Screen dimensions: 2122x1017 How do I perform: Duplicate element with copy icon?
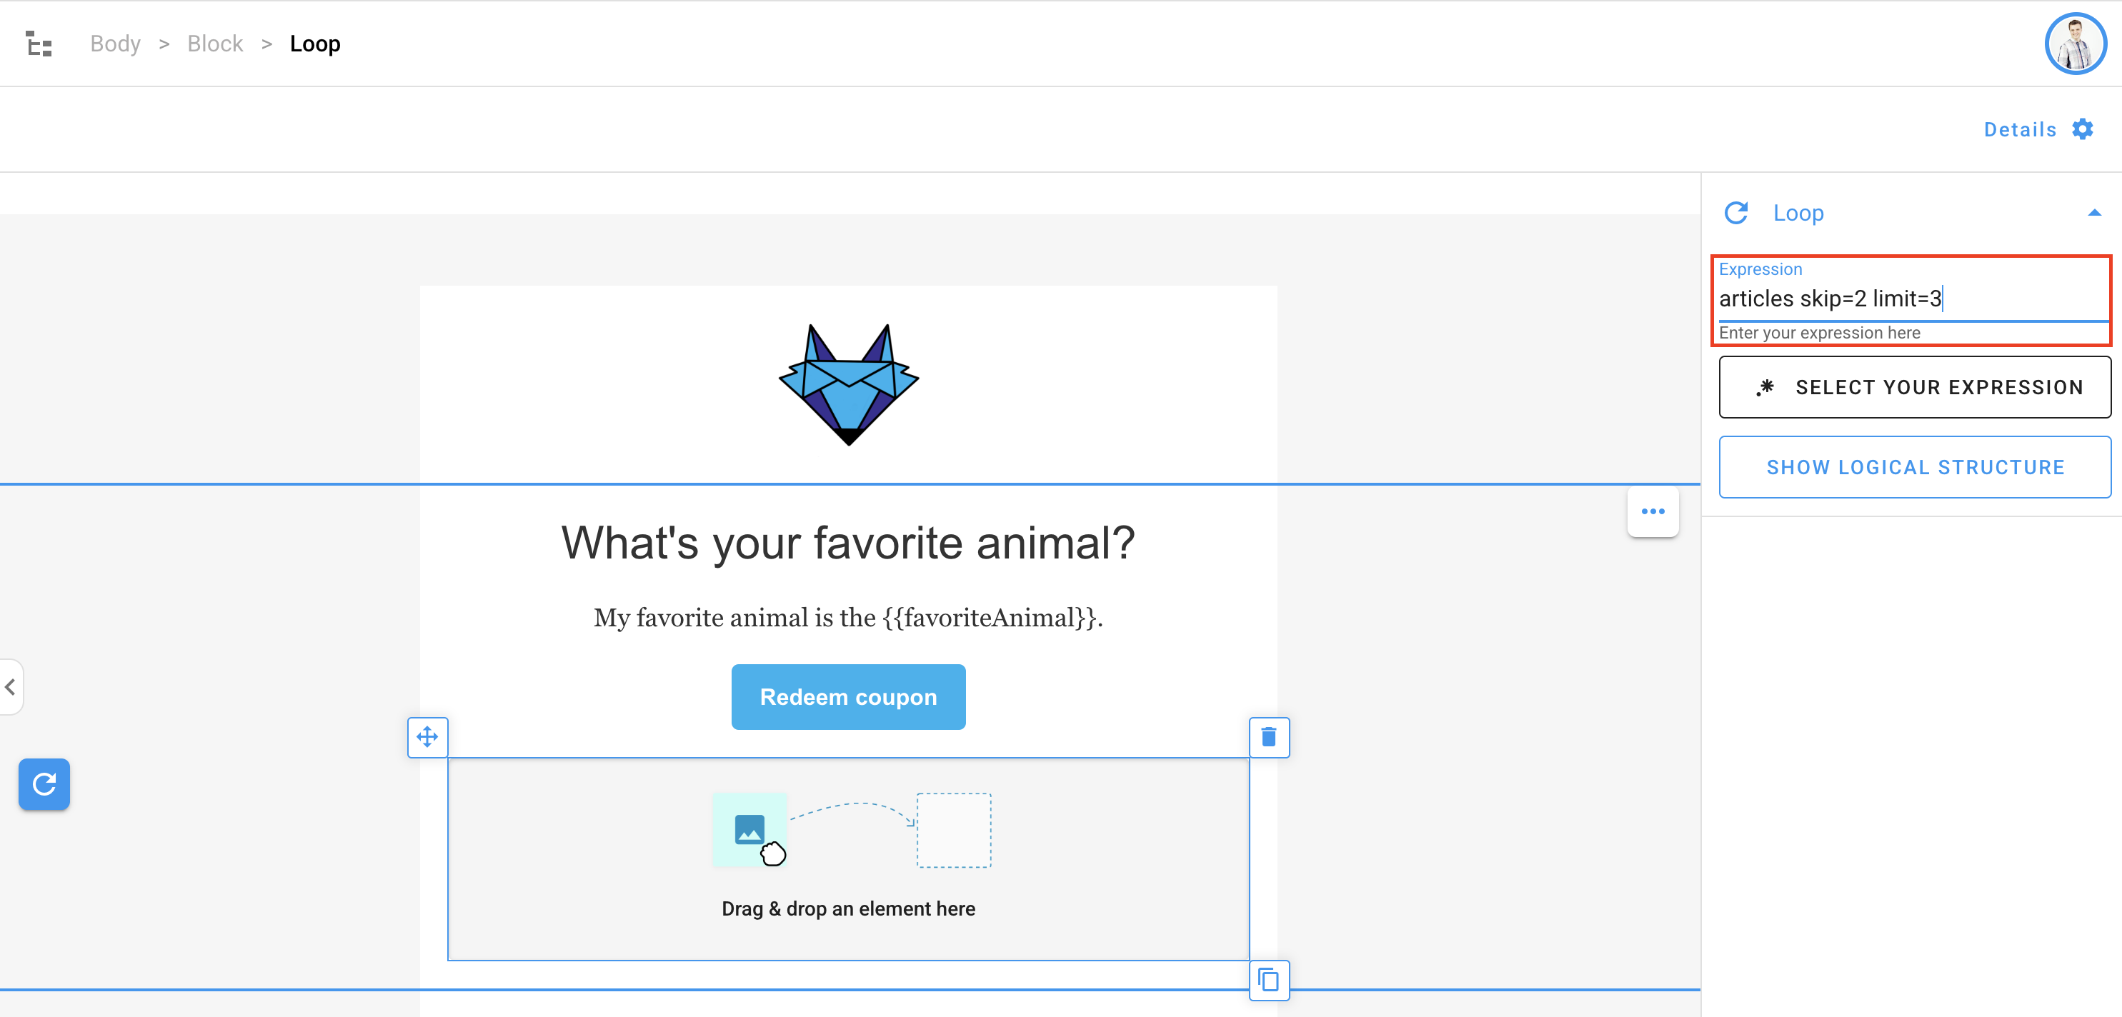(1269, 980)
